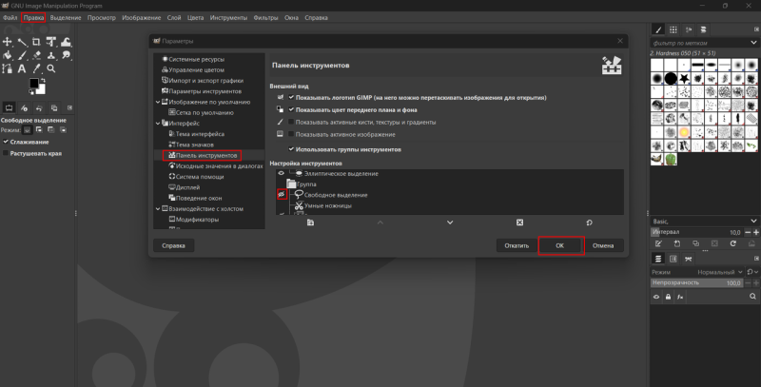Choose the replace selection mode button

pos(28,130)
